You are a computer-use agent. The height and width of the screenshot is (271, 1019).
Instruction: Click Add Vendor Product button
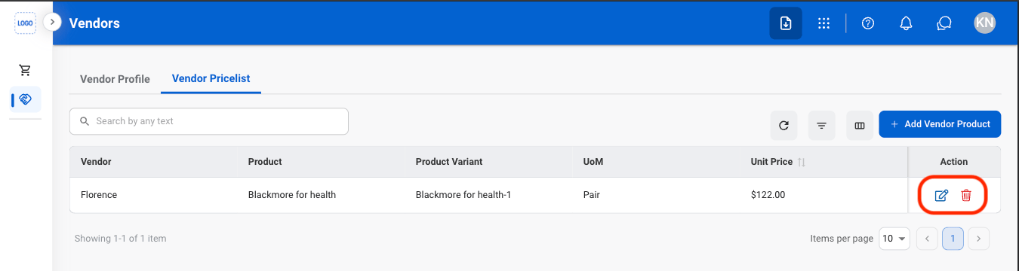940,124
